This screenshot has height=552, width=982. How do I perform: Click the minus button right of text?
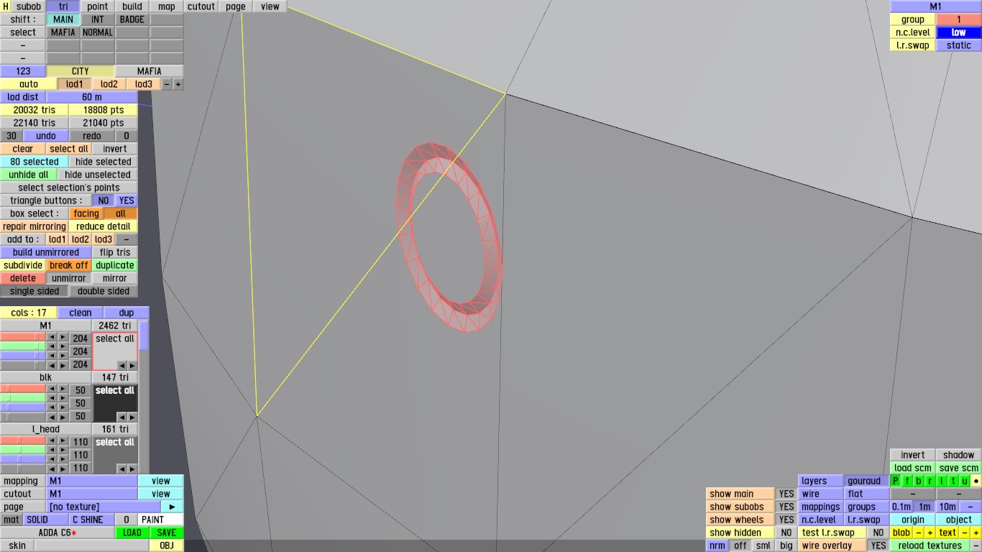point(965,533)
